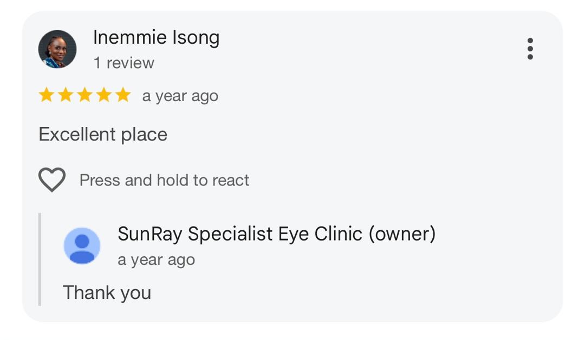The height and width of the screenshot is (340, 585).
Task: Click the vertical reply thread bar
Action: click(40, 259)
